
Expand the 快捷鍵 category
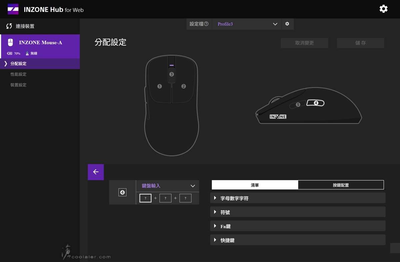(298, 240)
